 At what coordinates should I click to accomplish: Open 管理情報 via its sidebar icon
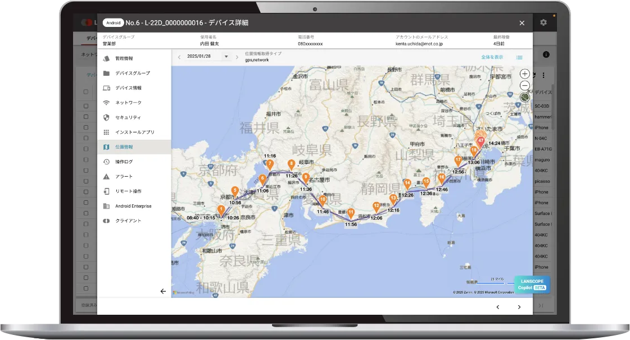106,58
